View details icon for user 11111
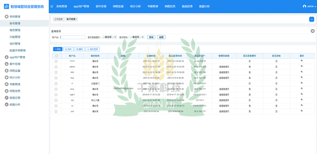Image resolution: width=317 pixels, height=154 pixels. 302,61
